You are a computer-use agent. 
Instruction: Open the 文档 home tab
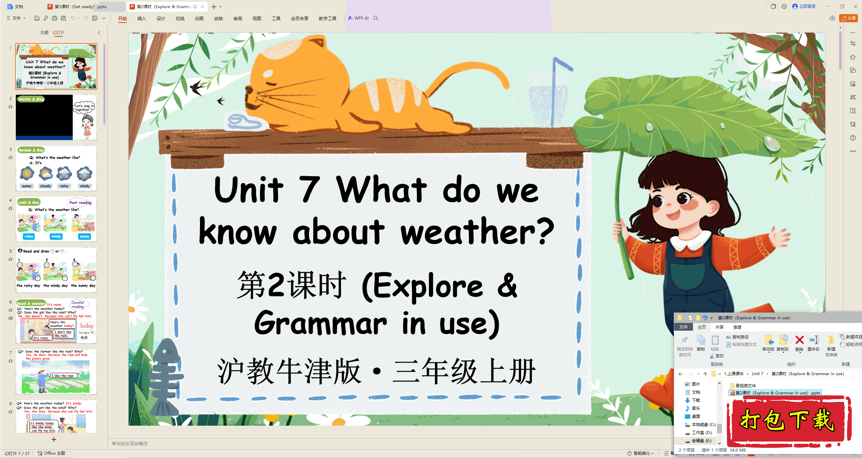point(15,6)
